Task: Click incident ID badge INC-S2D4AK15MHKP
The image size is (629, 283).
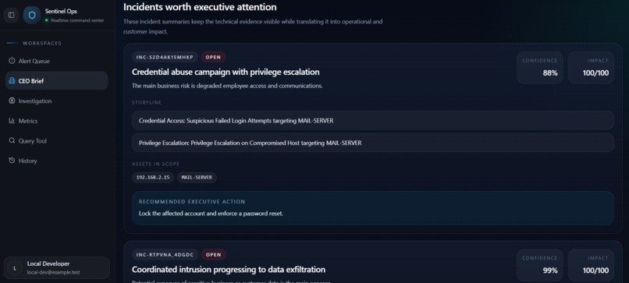Action: pos(165,57)
